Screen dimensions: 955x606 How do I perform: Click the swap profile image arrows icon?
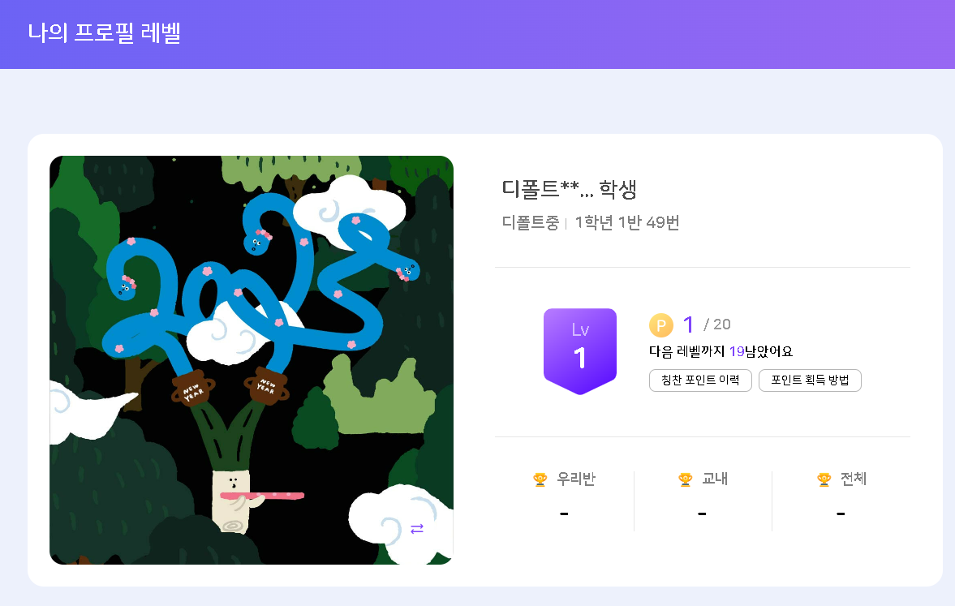click(416, 529)
